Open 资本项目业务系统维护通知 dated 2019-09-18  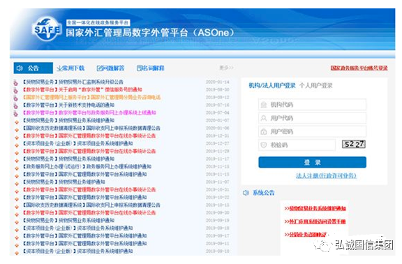(x=77, y=228)
